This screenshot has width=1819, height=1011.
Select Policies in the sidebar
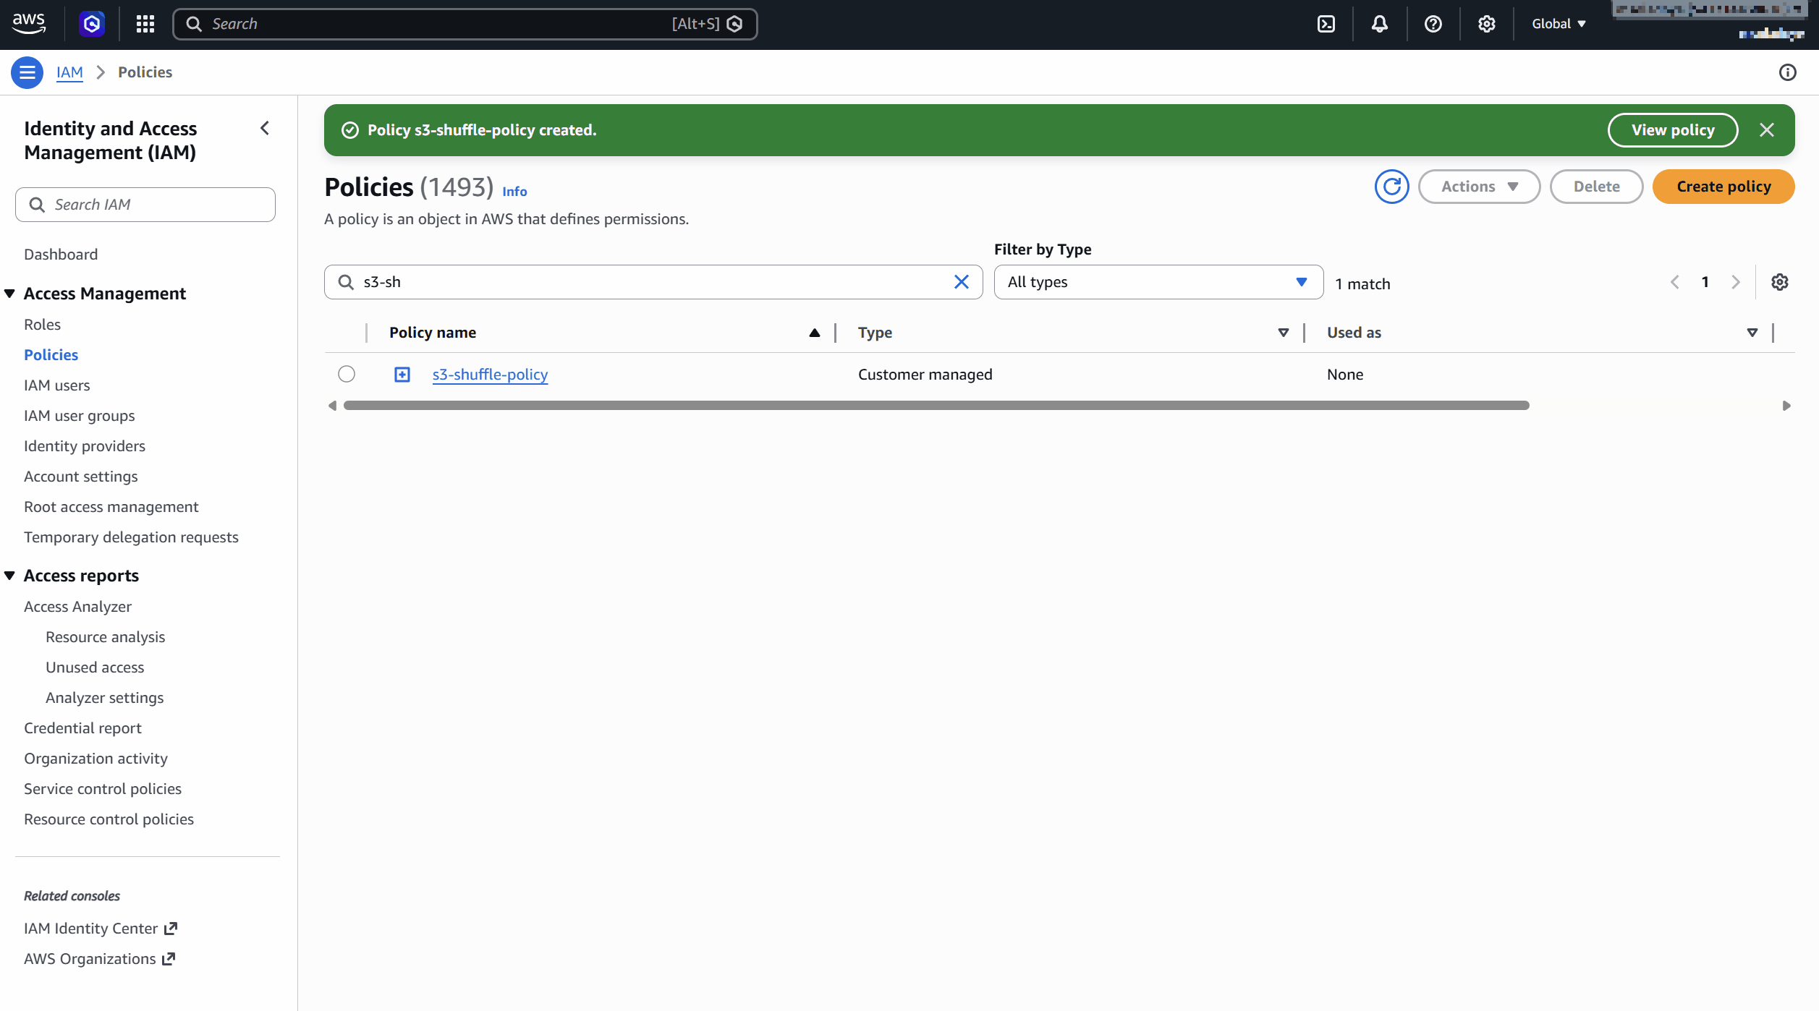tap(51, 355)
